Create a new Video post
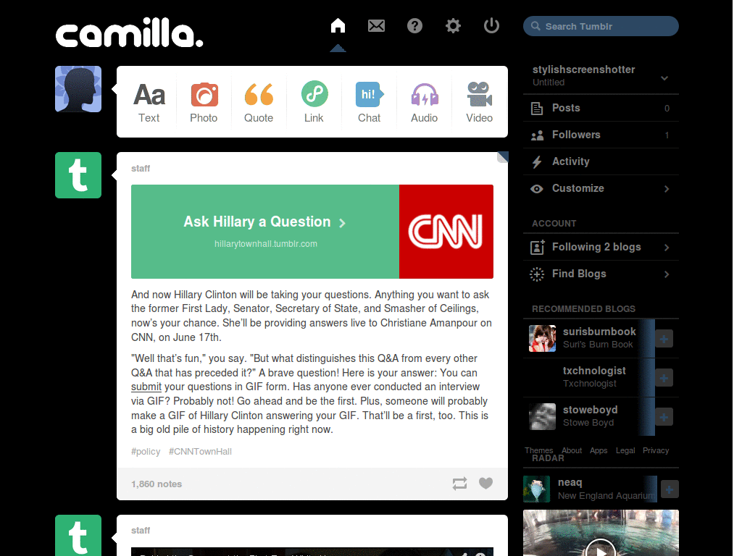 pos(480,102)
